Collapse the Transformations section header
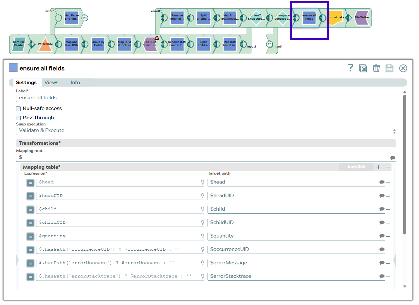Image resolution: width=419 pixels, height=305 pixels. coord(206,143)
